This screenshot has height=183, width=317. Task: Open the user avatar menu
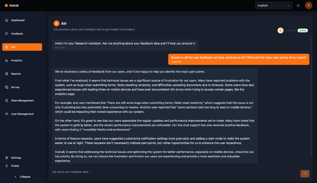pos(309,5)
